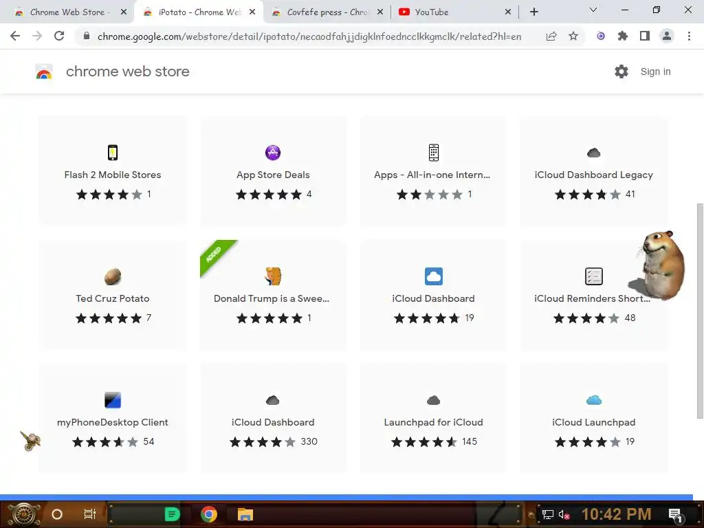The height and width of the screenshot is (528, 704).
Task: Open the Ted Cruz Potato icon
Action: click(113, 276)
